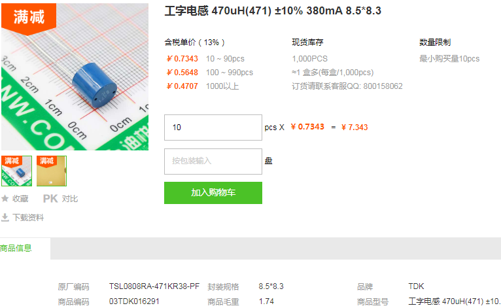
Task: Click the 按包装输入 package input field
Action: 213,162
